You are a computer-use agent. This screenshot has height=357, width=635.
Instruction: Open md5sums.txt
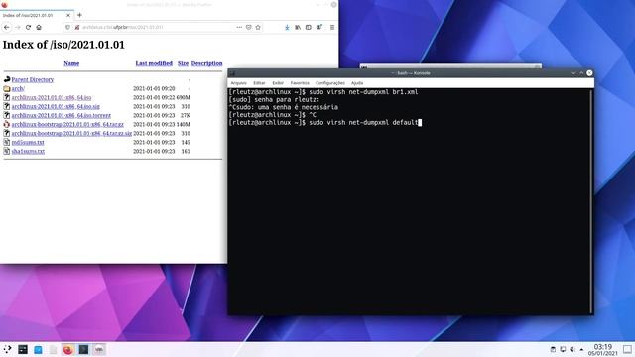coord(28,142)
